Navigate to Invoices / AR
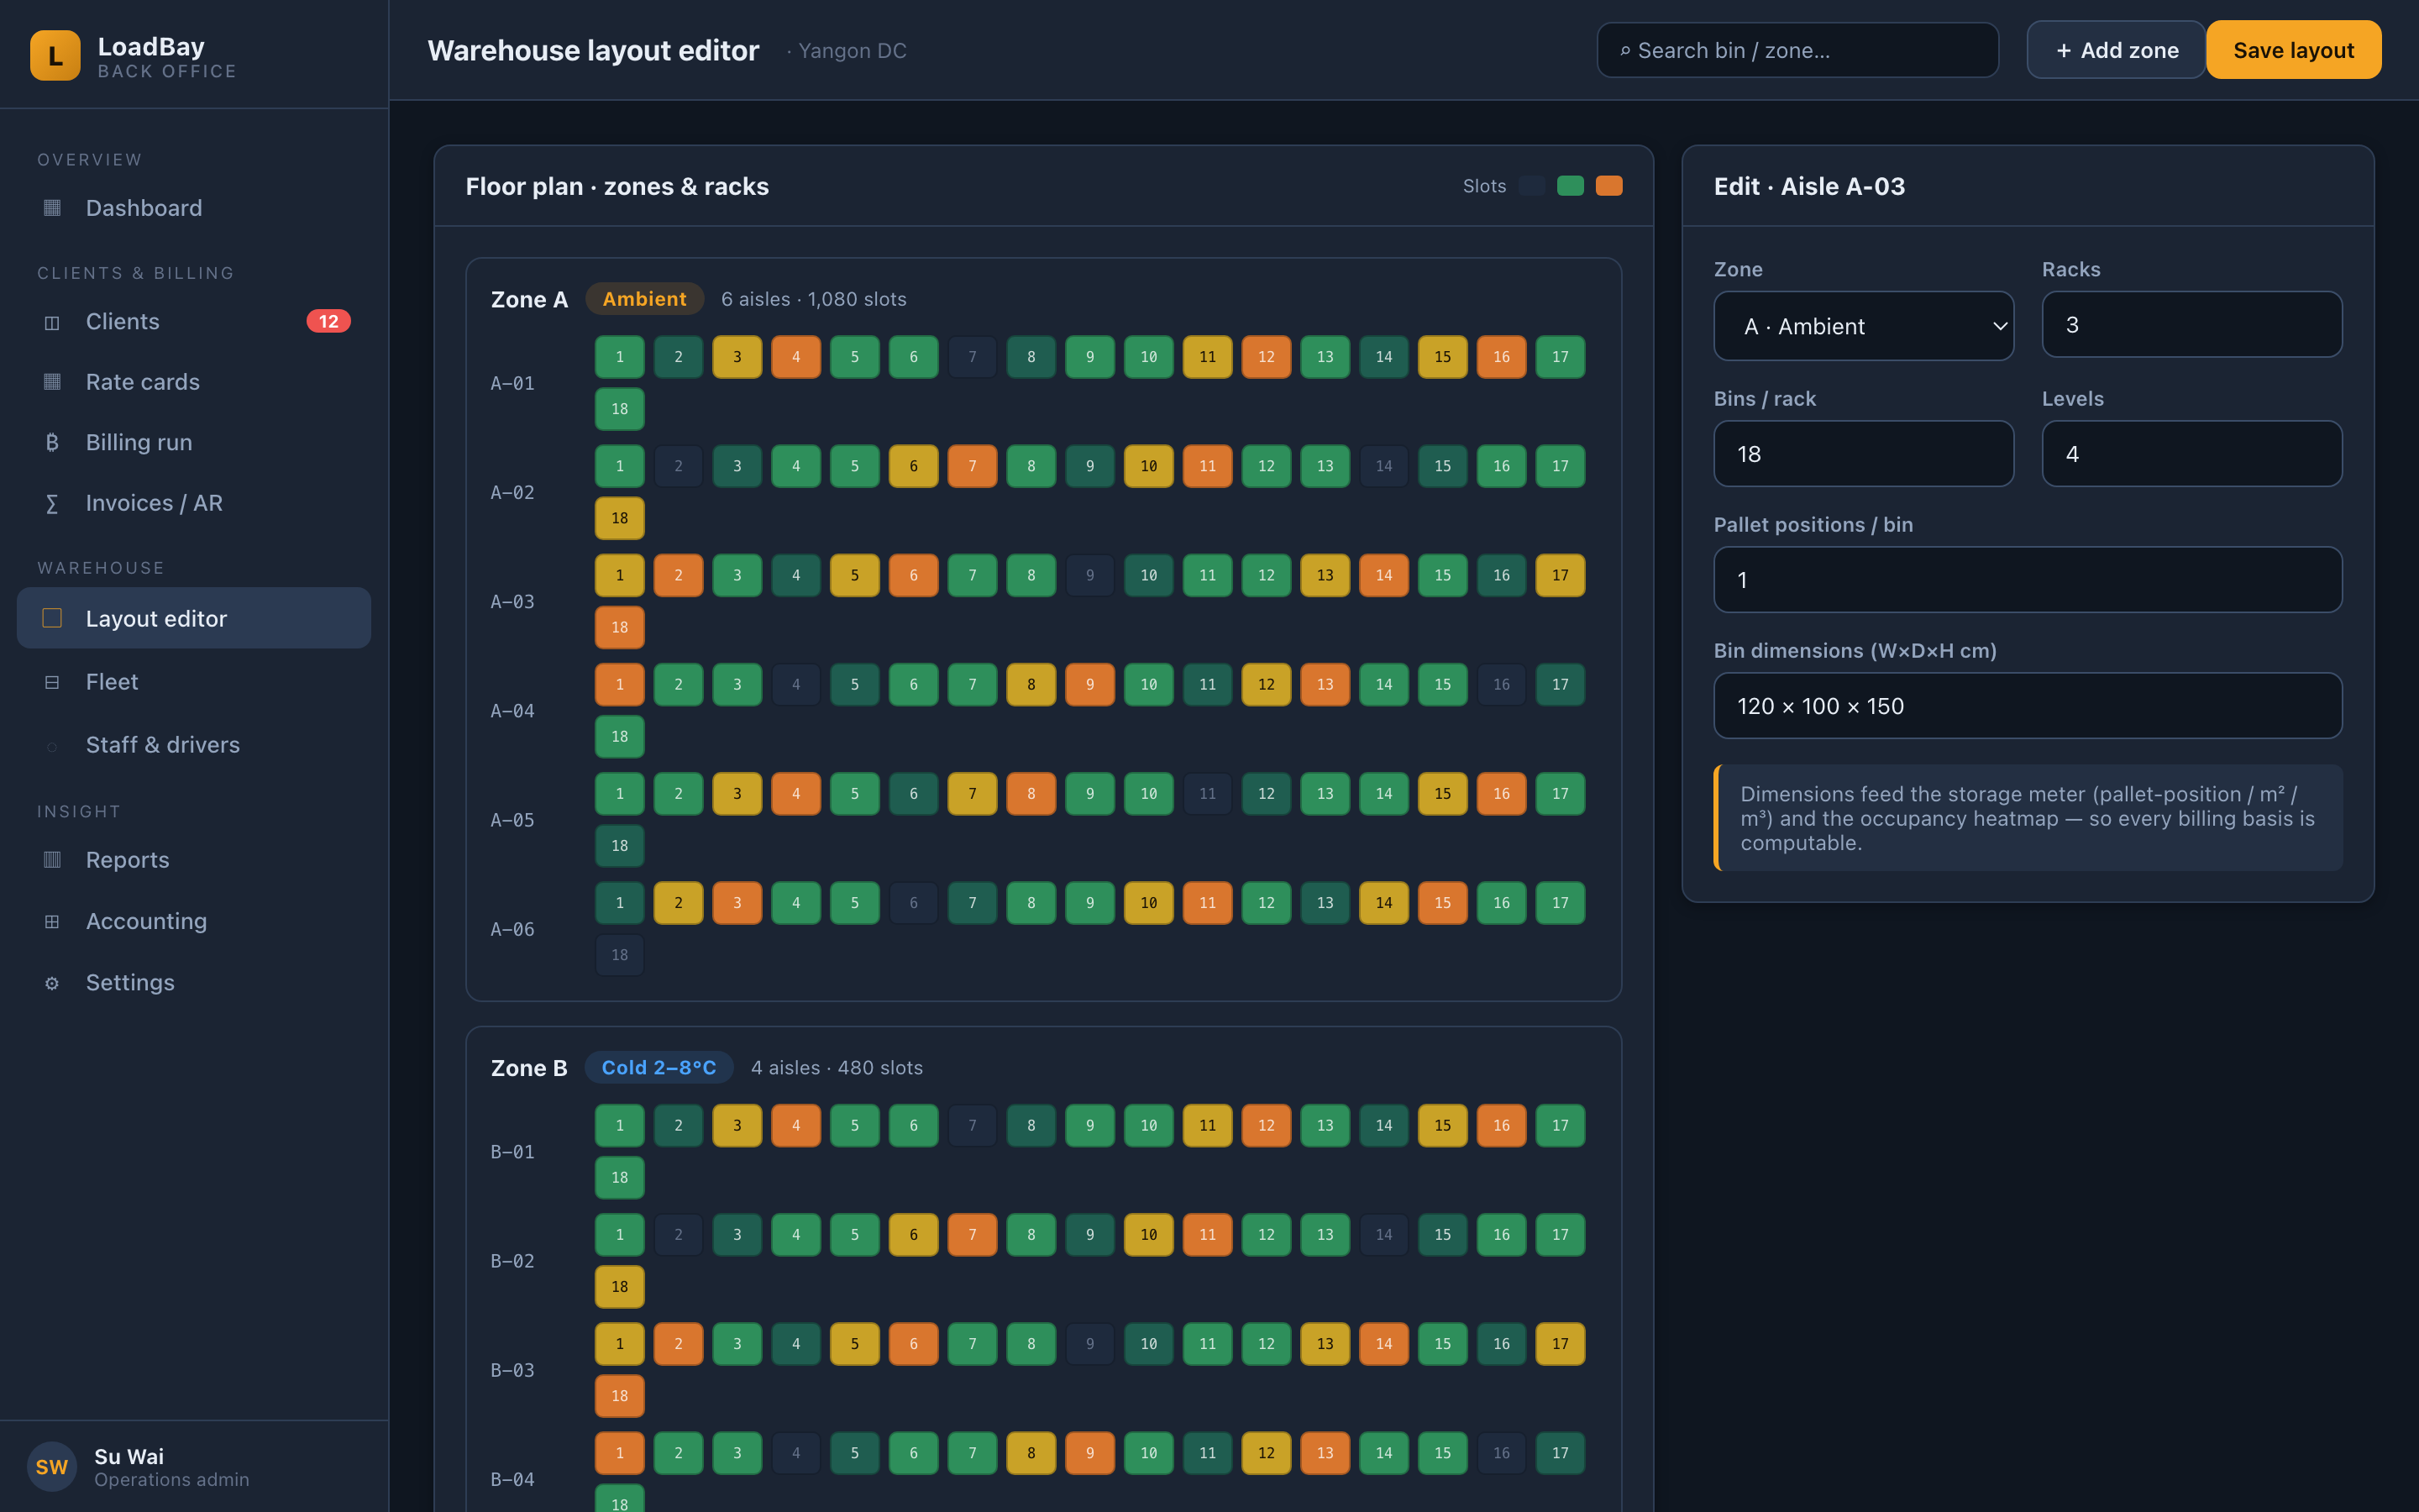Viewport: 2419px width, 1512px height. (x=194, y=503)
